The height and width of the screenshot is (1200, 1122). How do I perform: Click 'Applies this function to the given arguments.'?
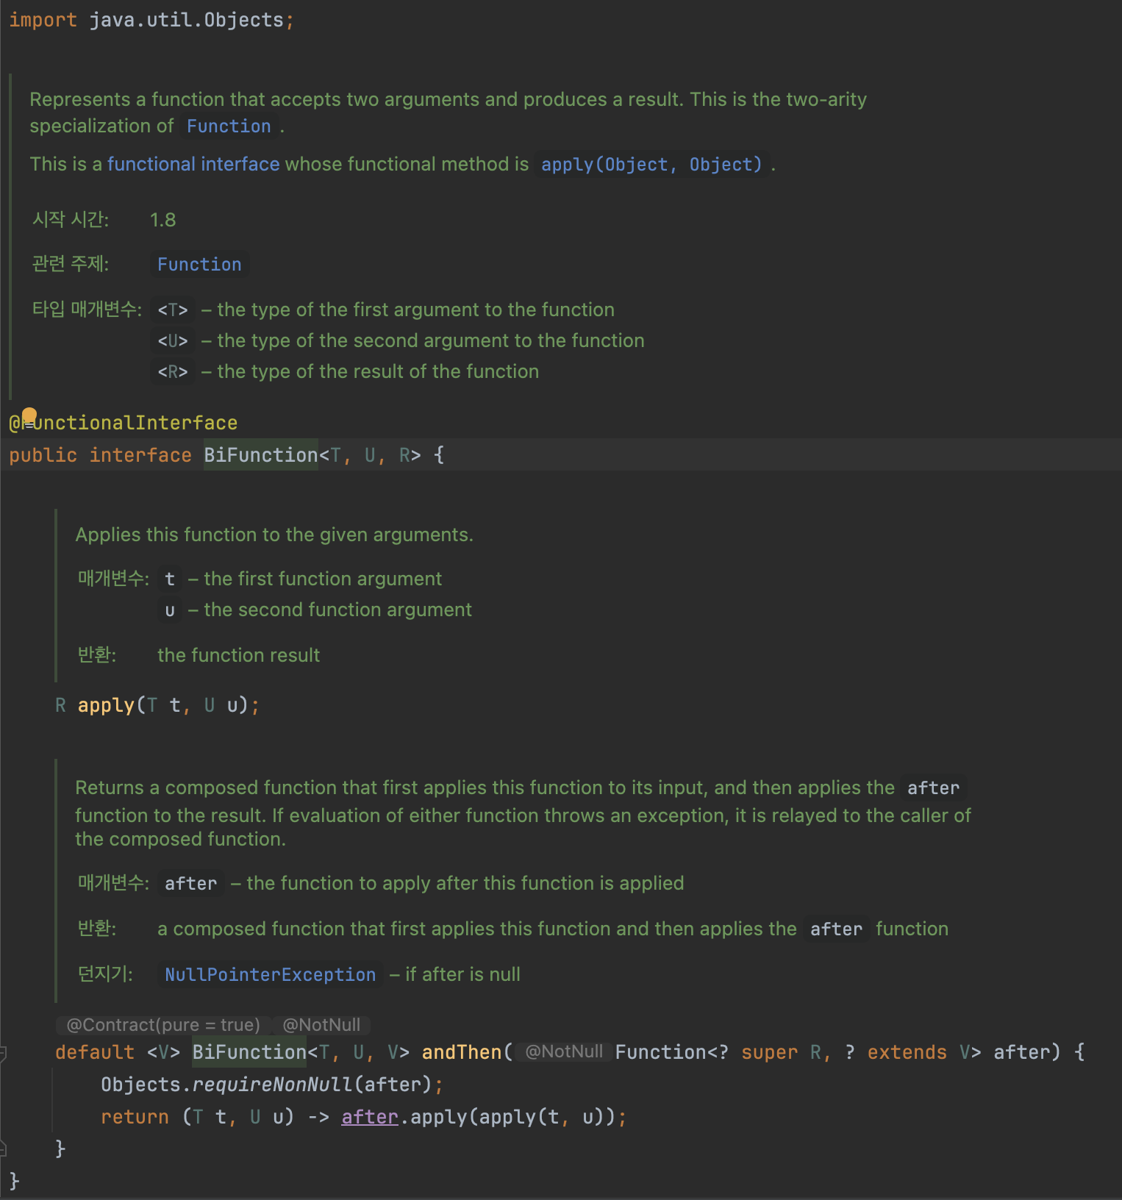click(274, 535)
